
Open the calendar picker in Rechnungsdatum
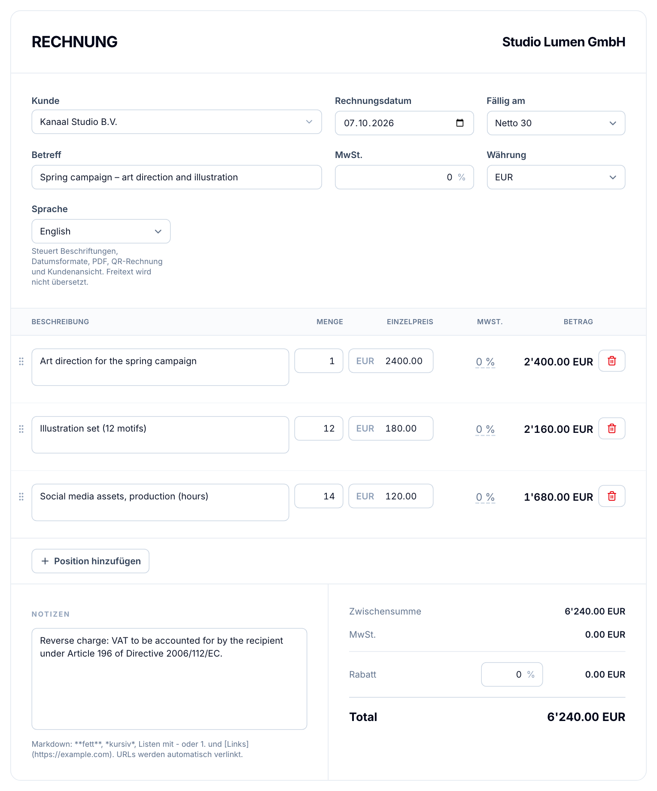tap(459, 123)
